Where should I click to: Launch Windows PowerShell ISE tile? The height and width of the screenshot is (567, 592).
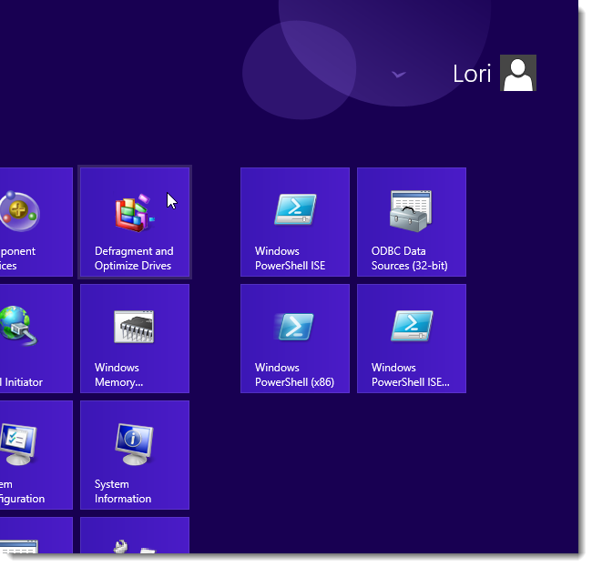(x=295, y=222)
